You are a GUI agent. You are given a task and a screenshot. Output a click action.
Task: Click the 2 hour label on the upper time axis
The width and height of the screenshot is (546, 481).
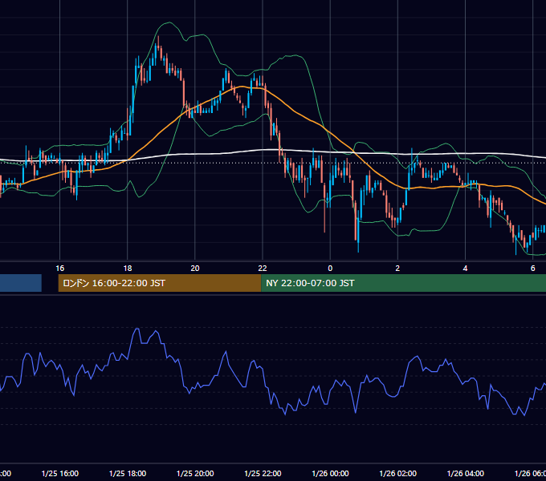click(x=397, y=269)
